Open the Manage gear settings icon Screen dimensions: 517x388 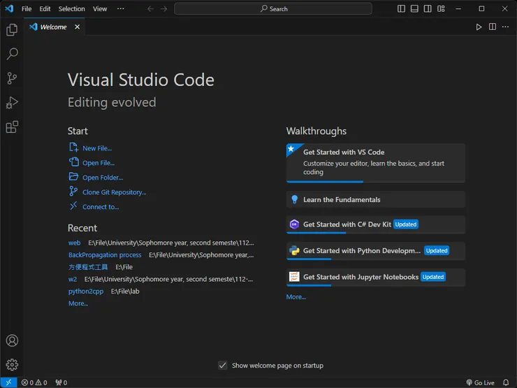(12, 364)
